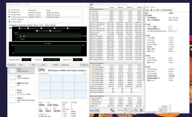The height and width of the screenshot is (117, 192).
Task: Click the thermometer icon beside GPU Temperature
Action: pyautogui.click(x=91, y=98)
